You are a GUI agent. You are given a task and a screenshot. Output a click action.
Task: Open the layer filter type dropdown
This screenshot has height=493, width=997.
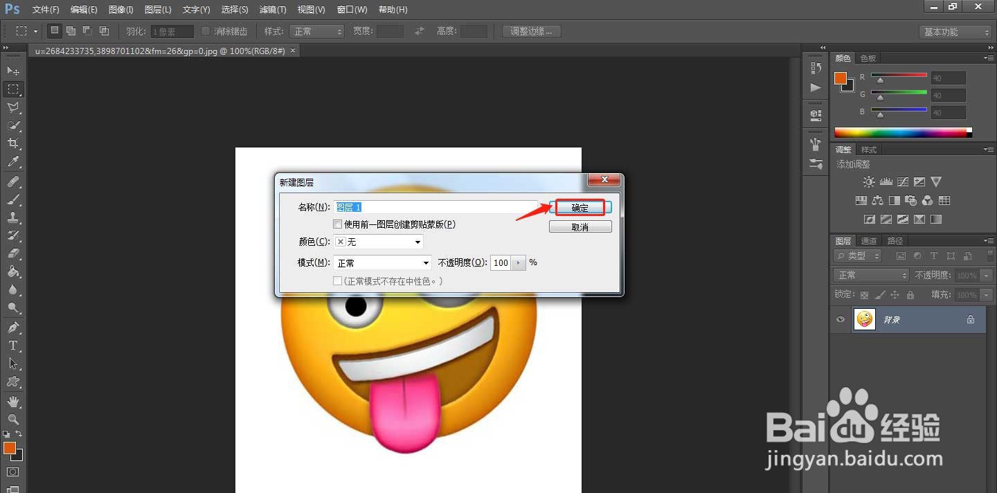pos(859,256)
